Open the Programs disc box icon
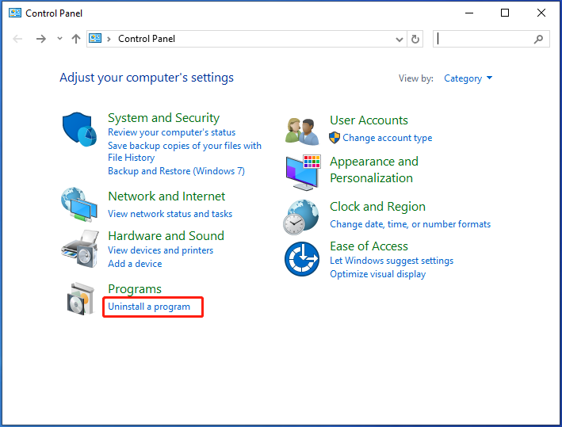562x427 pixels. click(x=81, y=299)
